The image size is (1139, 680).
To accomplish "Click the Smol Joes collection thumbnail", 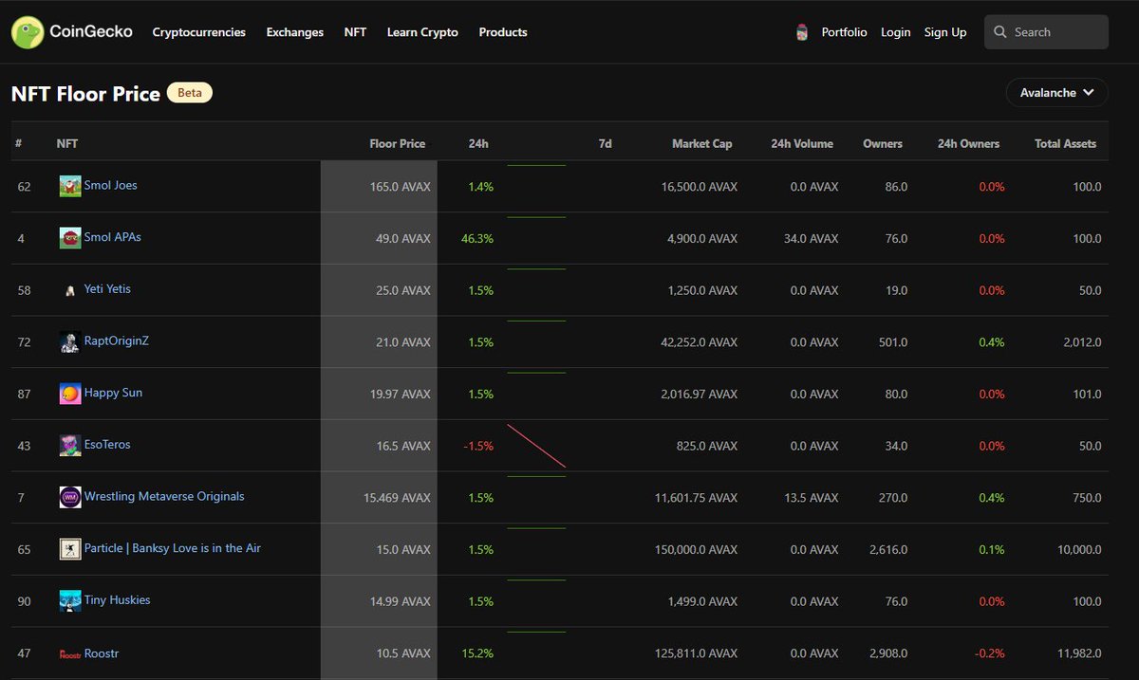I will (x=70, y=186).
